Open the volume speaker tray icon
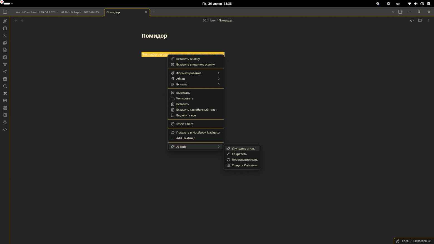Screen dimensions: 434x244 416,4
